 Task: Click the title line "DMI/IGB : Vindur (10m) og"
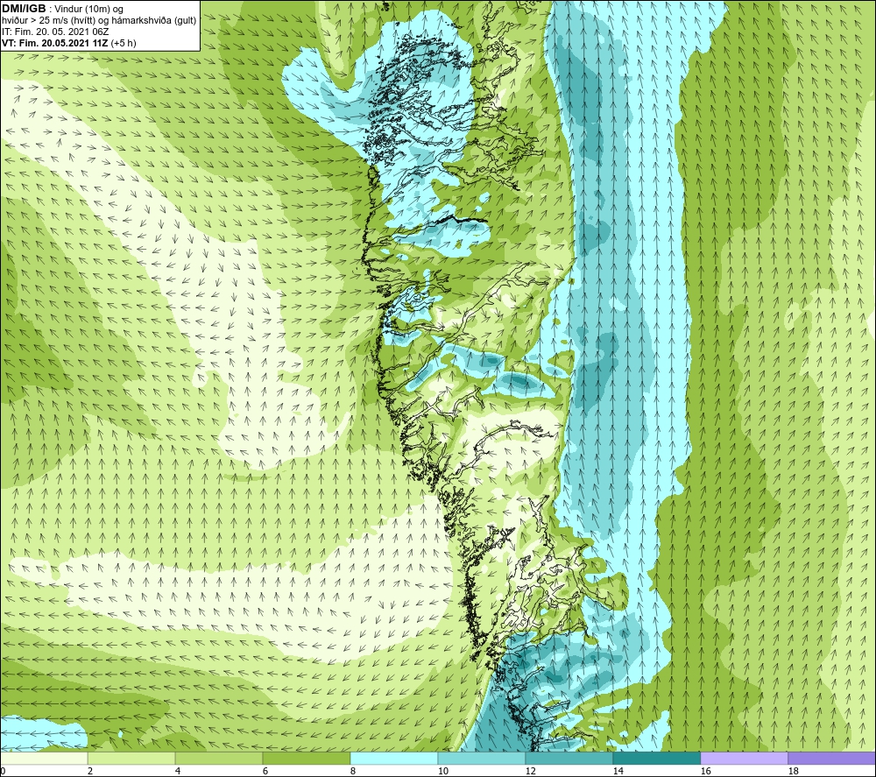(62, 9)
